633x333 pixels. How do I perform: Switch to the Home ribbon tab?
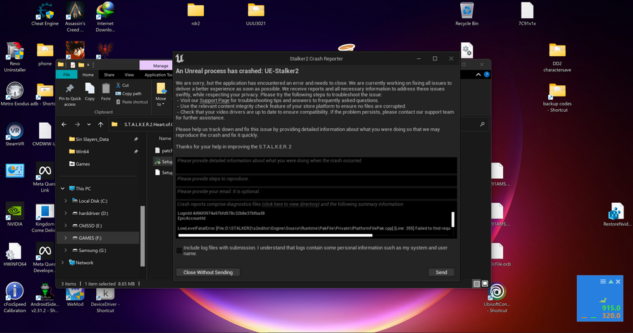tap(88, 75)
